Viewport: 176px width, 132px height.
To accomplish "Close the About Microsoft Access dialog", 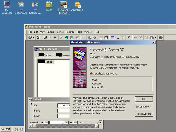I will click(x=154, y=42).
